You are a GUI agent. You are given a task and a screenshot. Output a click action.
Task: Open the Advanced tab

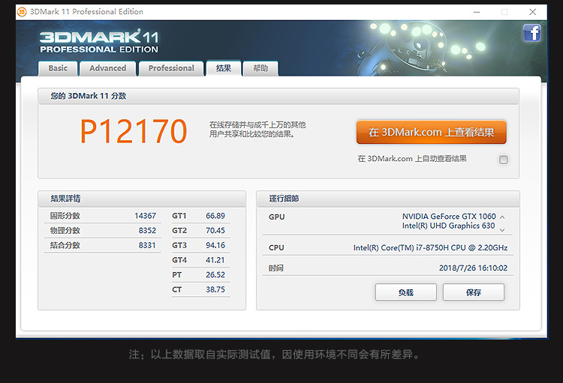click(x=107, y=68)
